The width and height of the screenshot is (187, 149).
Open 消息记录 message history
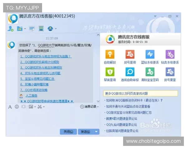pos(88,106)
